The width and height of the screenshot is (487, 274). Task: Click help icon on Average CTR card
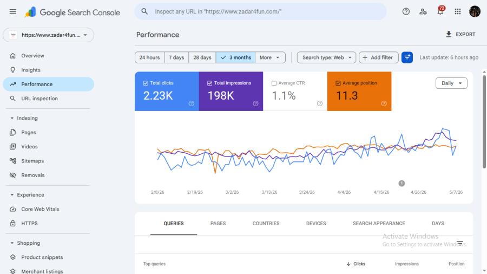pos(320,103)
